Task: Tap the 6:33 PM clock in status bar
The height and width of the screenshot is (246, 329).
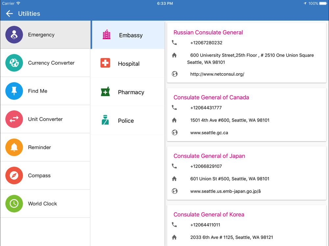Action: point(165,3)
